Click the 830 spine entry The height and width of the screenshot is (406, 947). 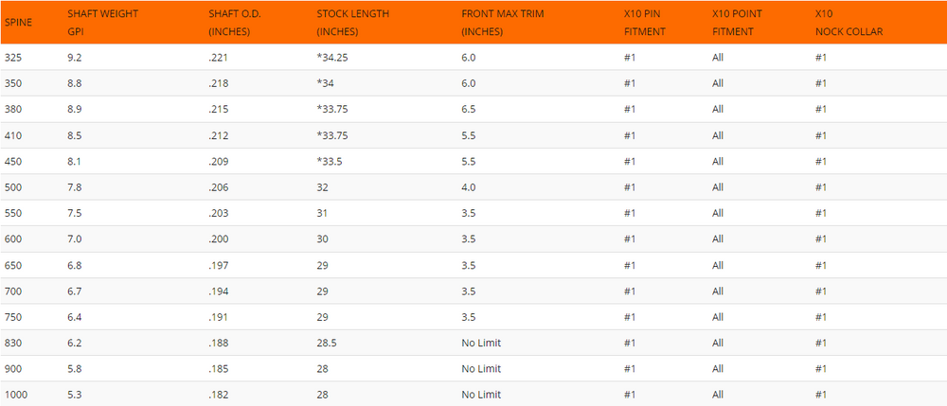(x=13, y=342)
